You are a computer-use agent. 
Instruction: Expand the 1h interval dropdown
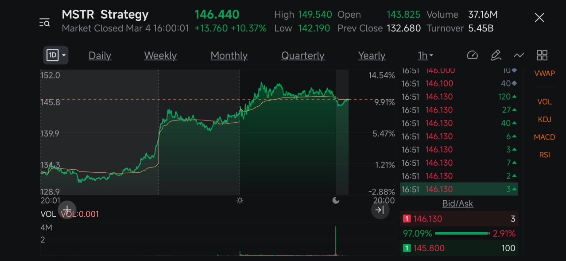click(x=425, y=55)
